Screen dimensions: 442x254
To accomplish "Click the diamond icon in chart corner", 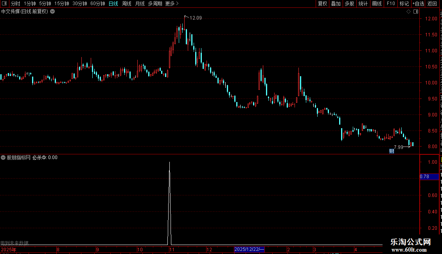I will pyautogui.click(x=408, y=12).
